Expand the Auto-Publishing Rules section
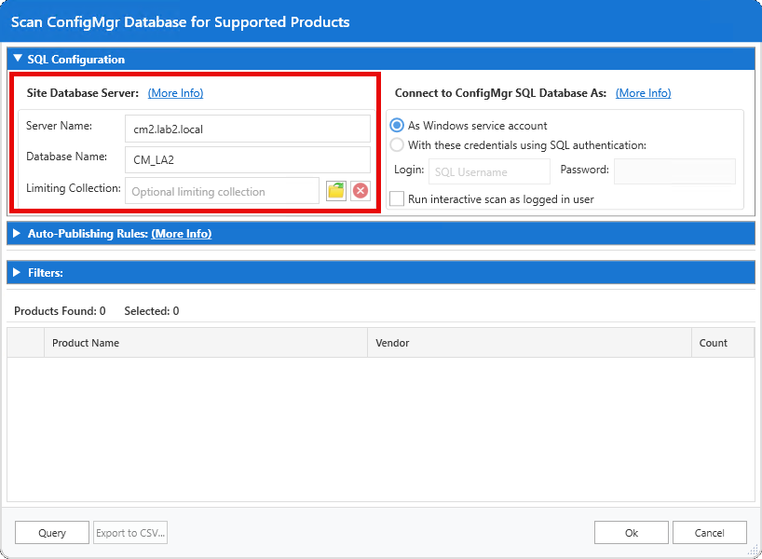 click(17, 233)
